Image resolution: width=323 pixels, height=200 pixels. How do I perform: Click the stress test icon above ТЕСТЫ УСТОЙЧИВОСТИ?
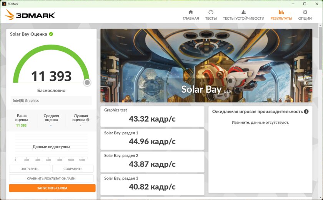(243, 12)
